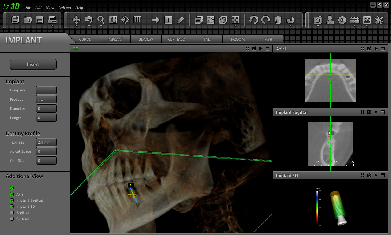Click the curved reset arrow icon
Viewport: 391px width, 235px height.
coord(290,20)
